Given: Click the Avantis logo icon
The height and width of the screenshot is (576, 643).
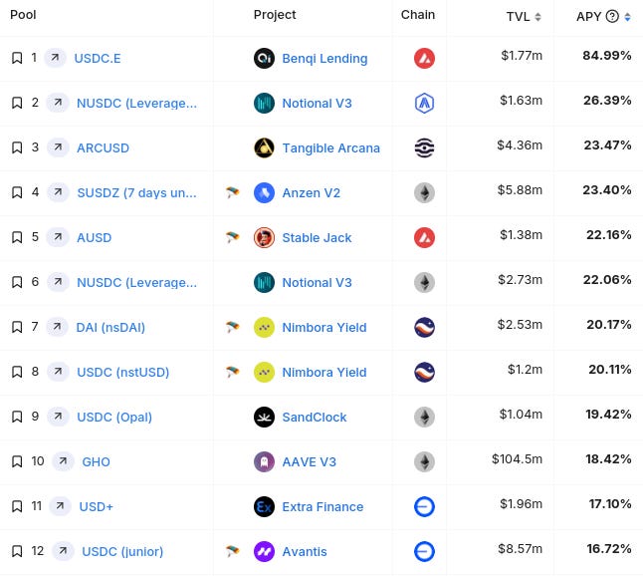Looking at the screenshot, I should click(x=264, y=551).
